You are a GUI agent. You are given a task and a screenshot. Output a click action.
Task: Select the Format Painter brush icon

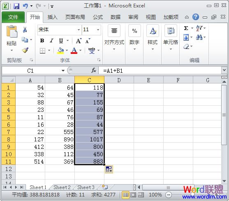(x=25, y=50)
